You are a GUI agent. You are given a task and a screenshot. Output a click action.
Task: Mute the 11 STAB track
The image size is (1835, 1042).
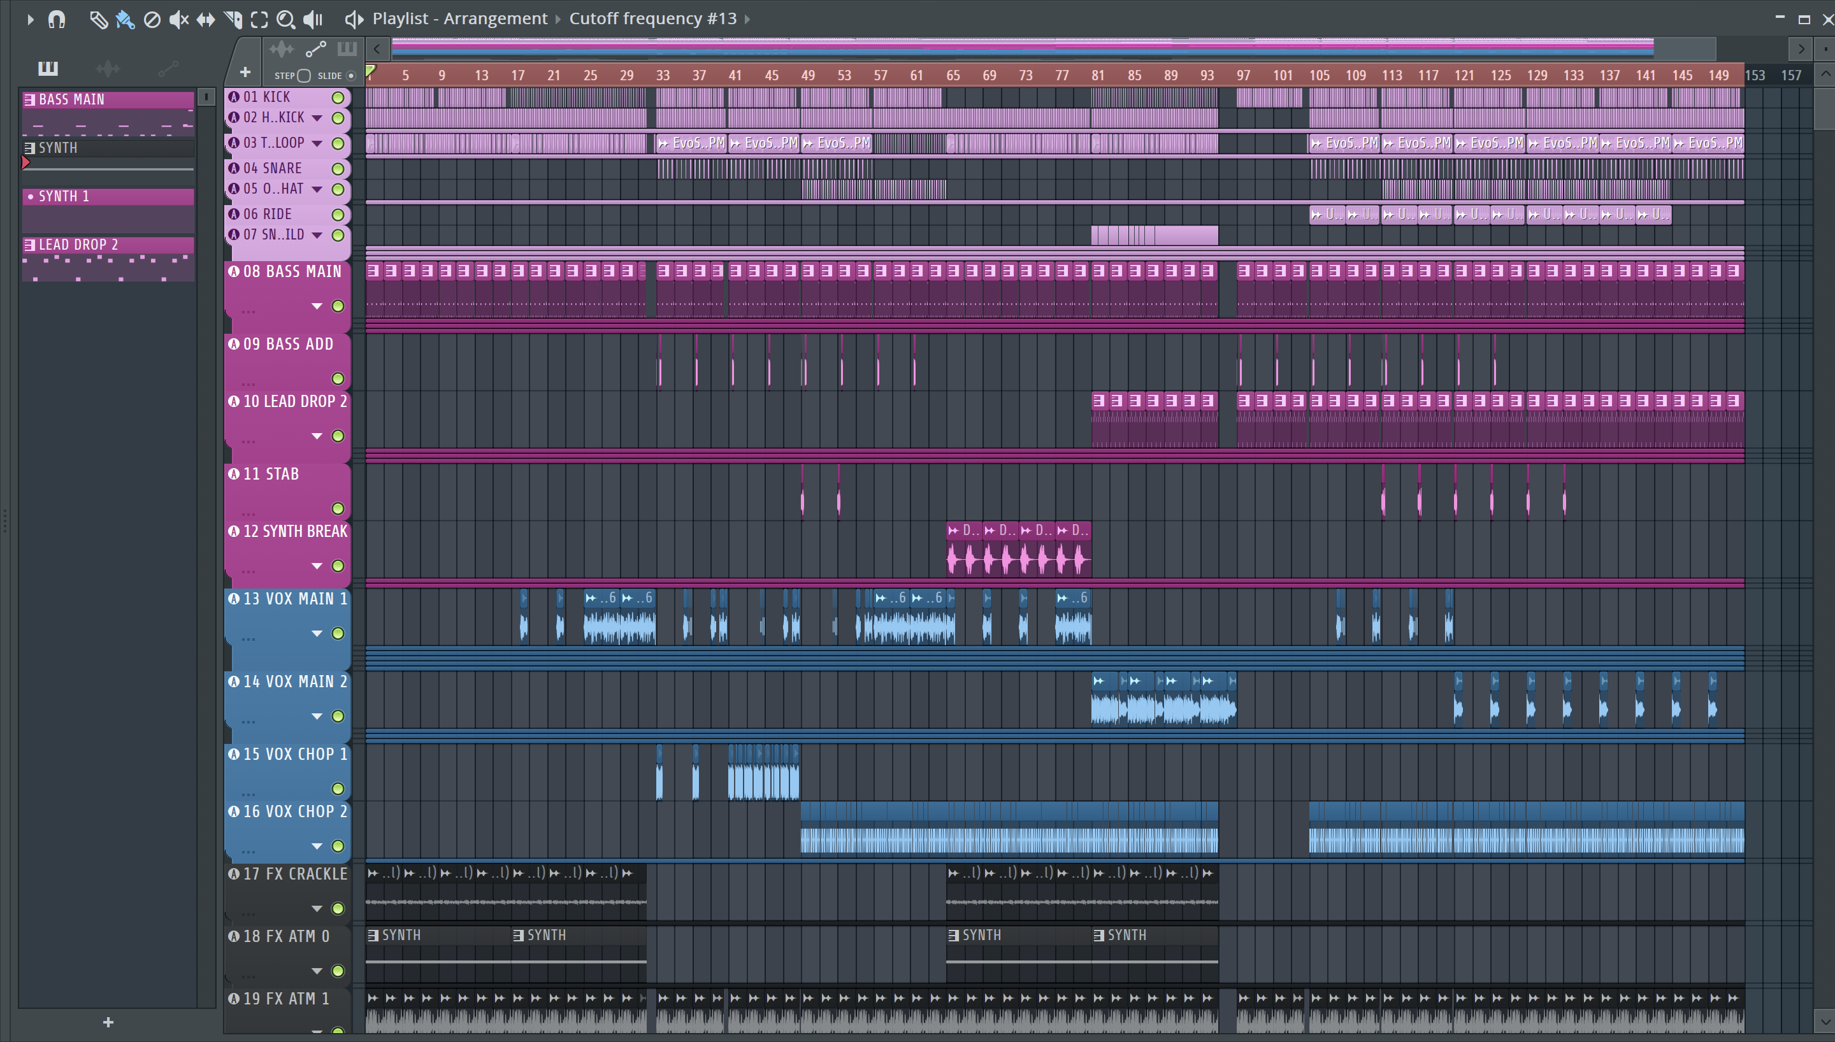[x=338, y=509]
